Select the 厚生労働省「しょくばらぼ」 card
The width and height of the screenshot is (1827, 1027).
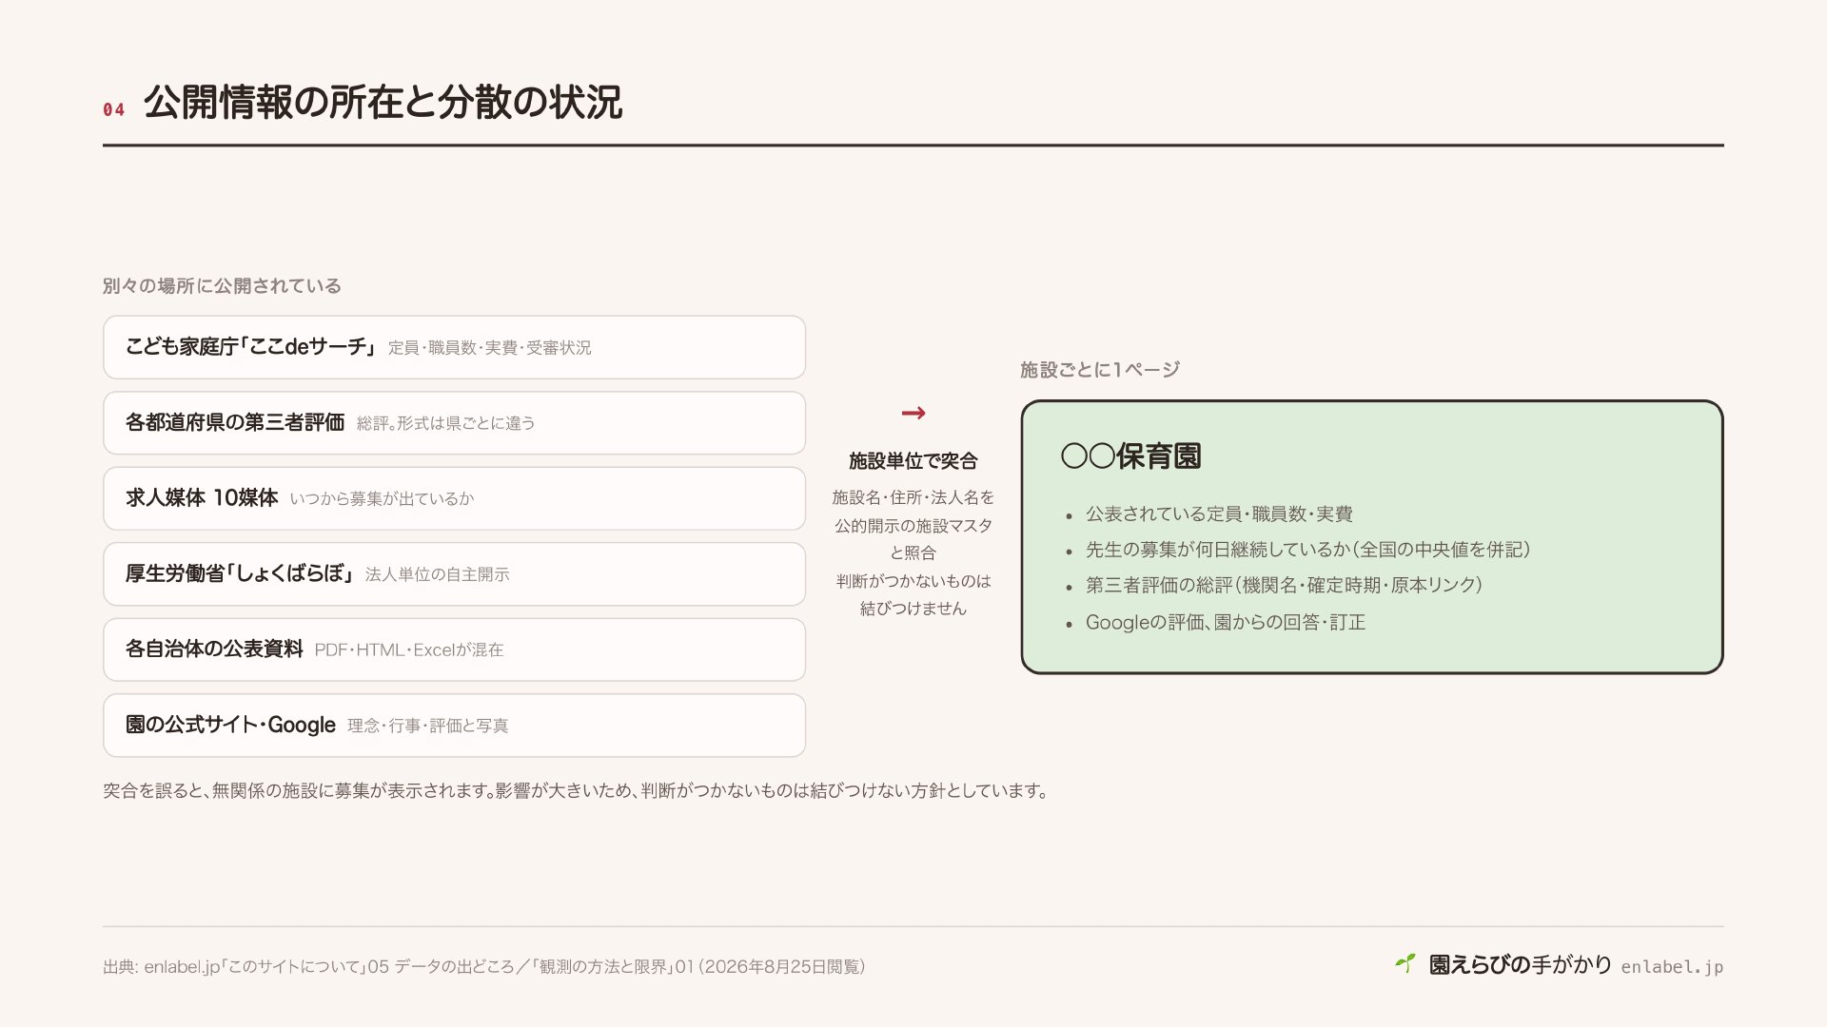454,574
